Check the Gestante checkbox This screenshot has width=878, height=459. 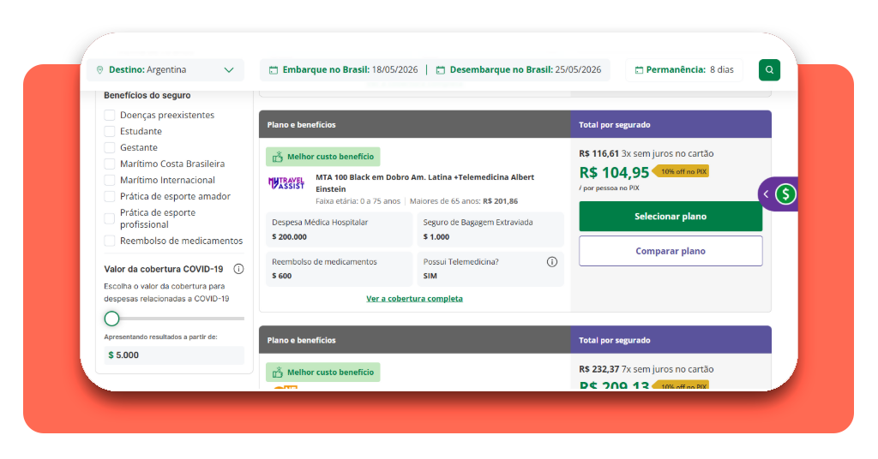click(x=110, y=147)
